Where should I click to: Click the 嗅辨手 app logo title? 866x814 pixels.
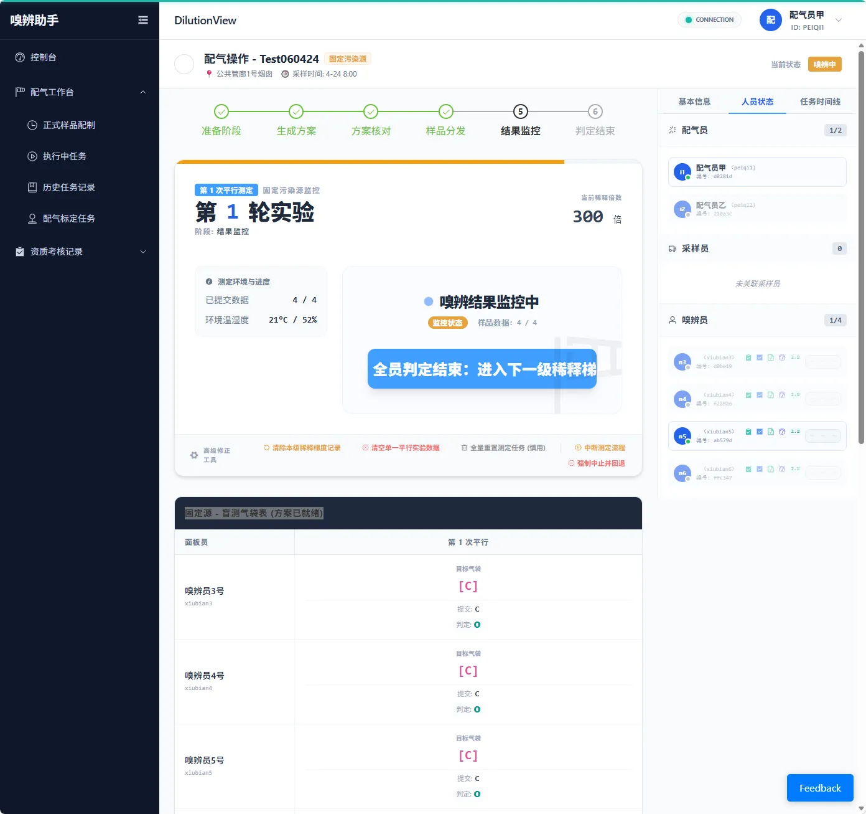coord(34,20)
